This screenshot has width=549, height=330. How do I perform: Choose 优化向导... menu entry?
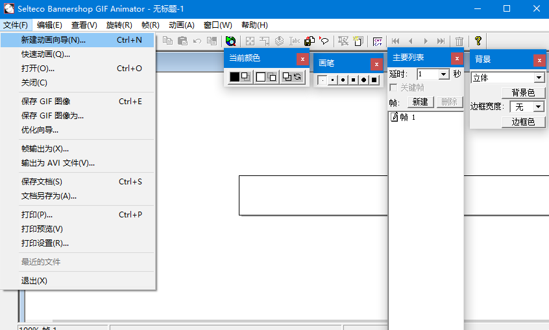pyautogui.click(x=77, y=130)
